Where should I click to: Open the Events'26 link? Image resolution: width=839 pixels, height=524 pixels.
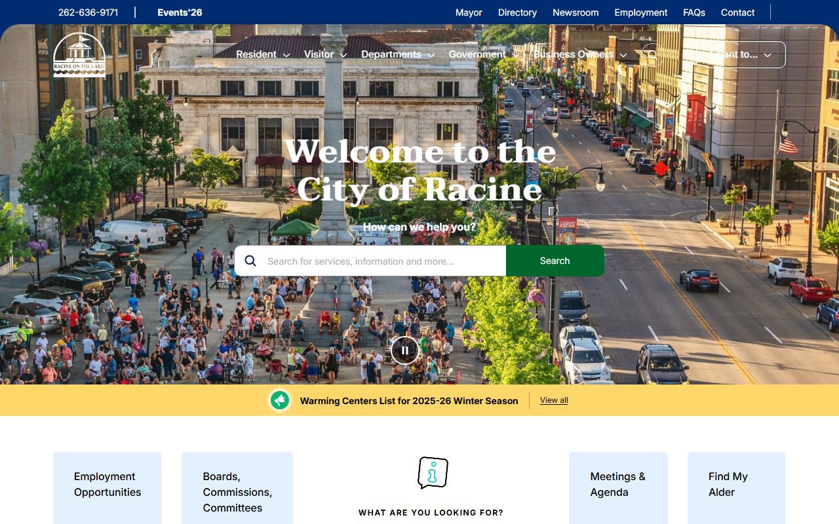(x=180, y=12)
